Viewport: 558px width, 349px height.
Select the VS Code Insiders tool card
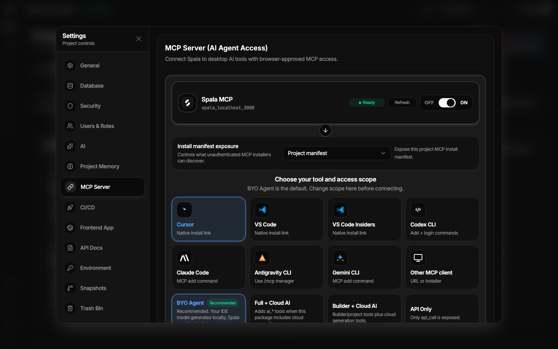(x=364, y=219)
